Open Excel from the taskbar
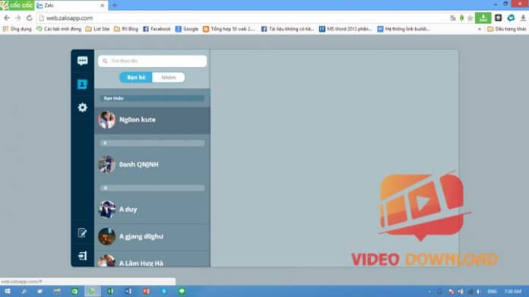 tap(110, 291)
